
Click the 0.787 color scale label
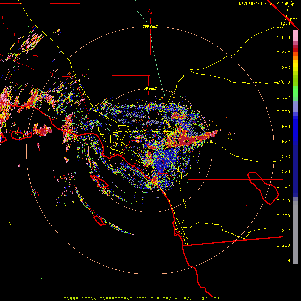tap(283, 97)
